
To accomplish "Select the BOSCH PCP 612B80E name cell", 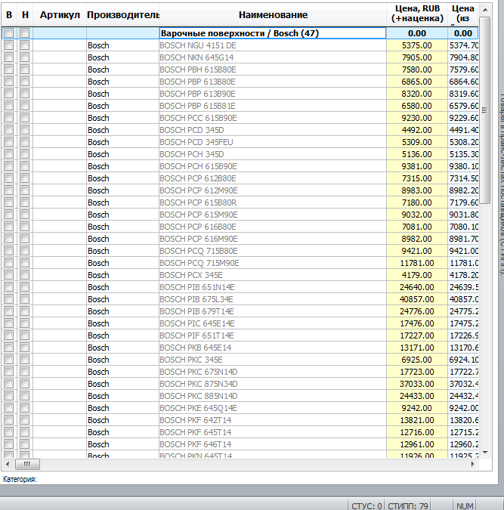I will pyautogui.click(x=273, y=178).
